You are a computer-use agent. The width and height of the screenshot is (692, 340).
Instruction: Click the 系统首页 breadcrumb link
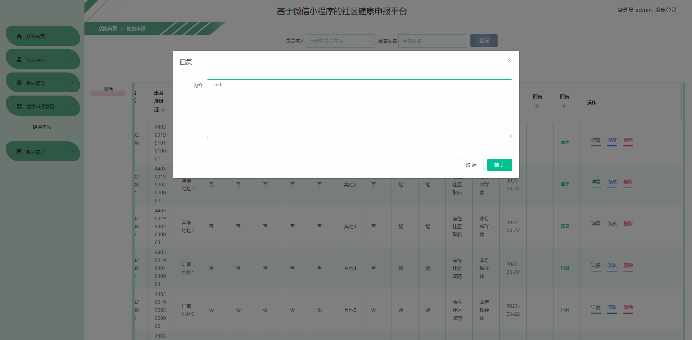click(108, 28)
